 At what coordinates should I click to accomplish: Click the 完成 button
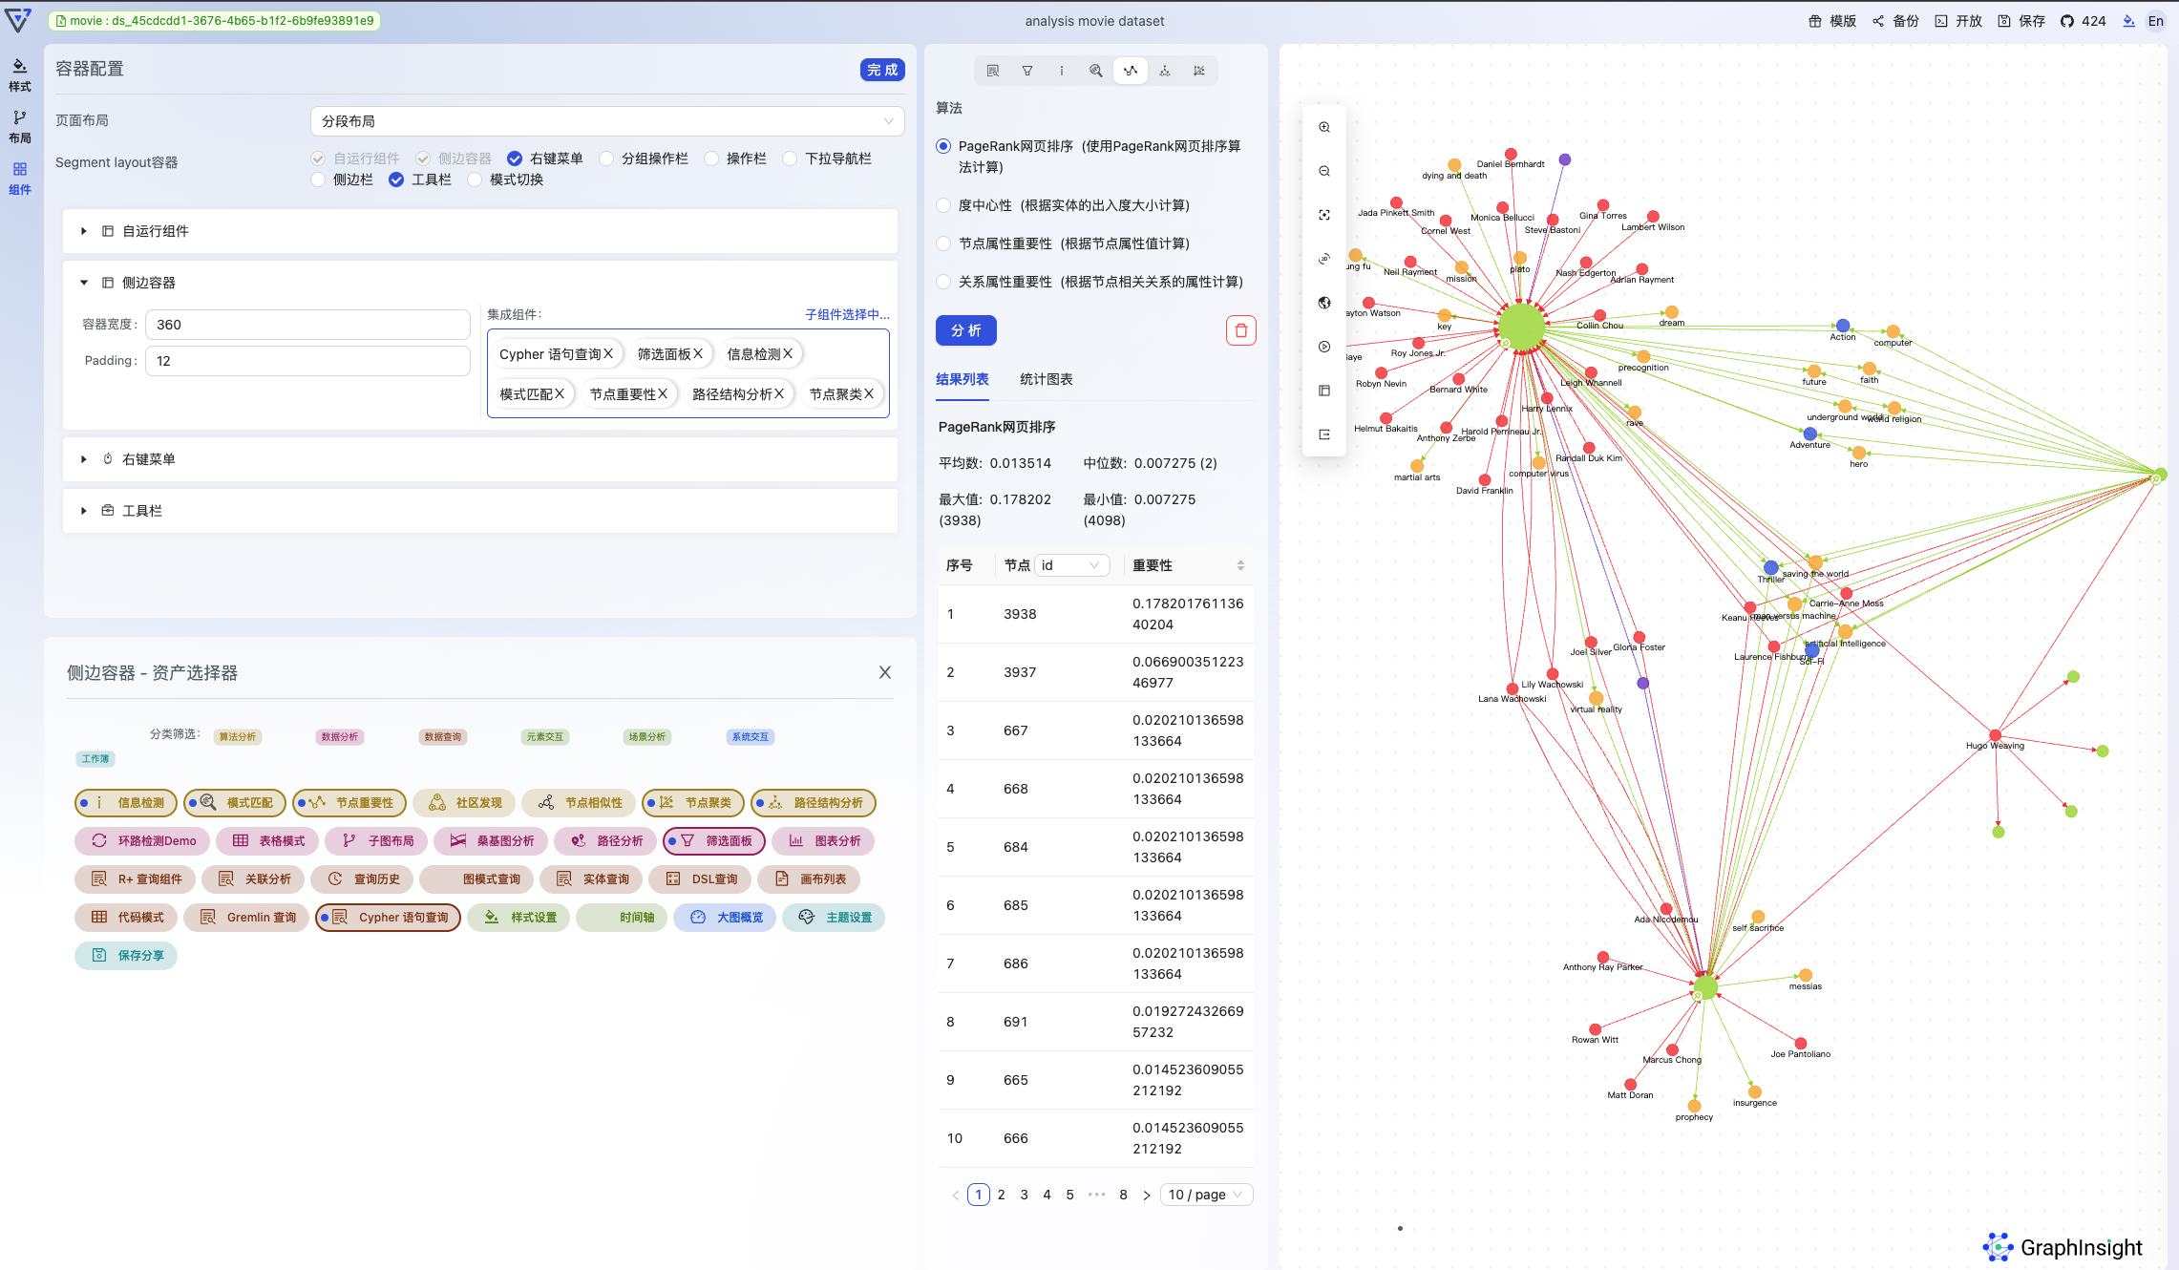point(881,70)
